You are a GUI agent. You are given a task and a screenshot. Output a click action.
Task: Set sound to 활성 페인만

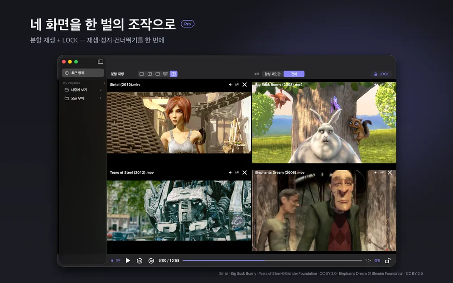point(272,74)
